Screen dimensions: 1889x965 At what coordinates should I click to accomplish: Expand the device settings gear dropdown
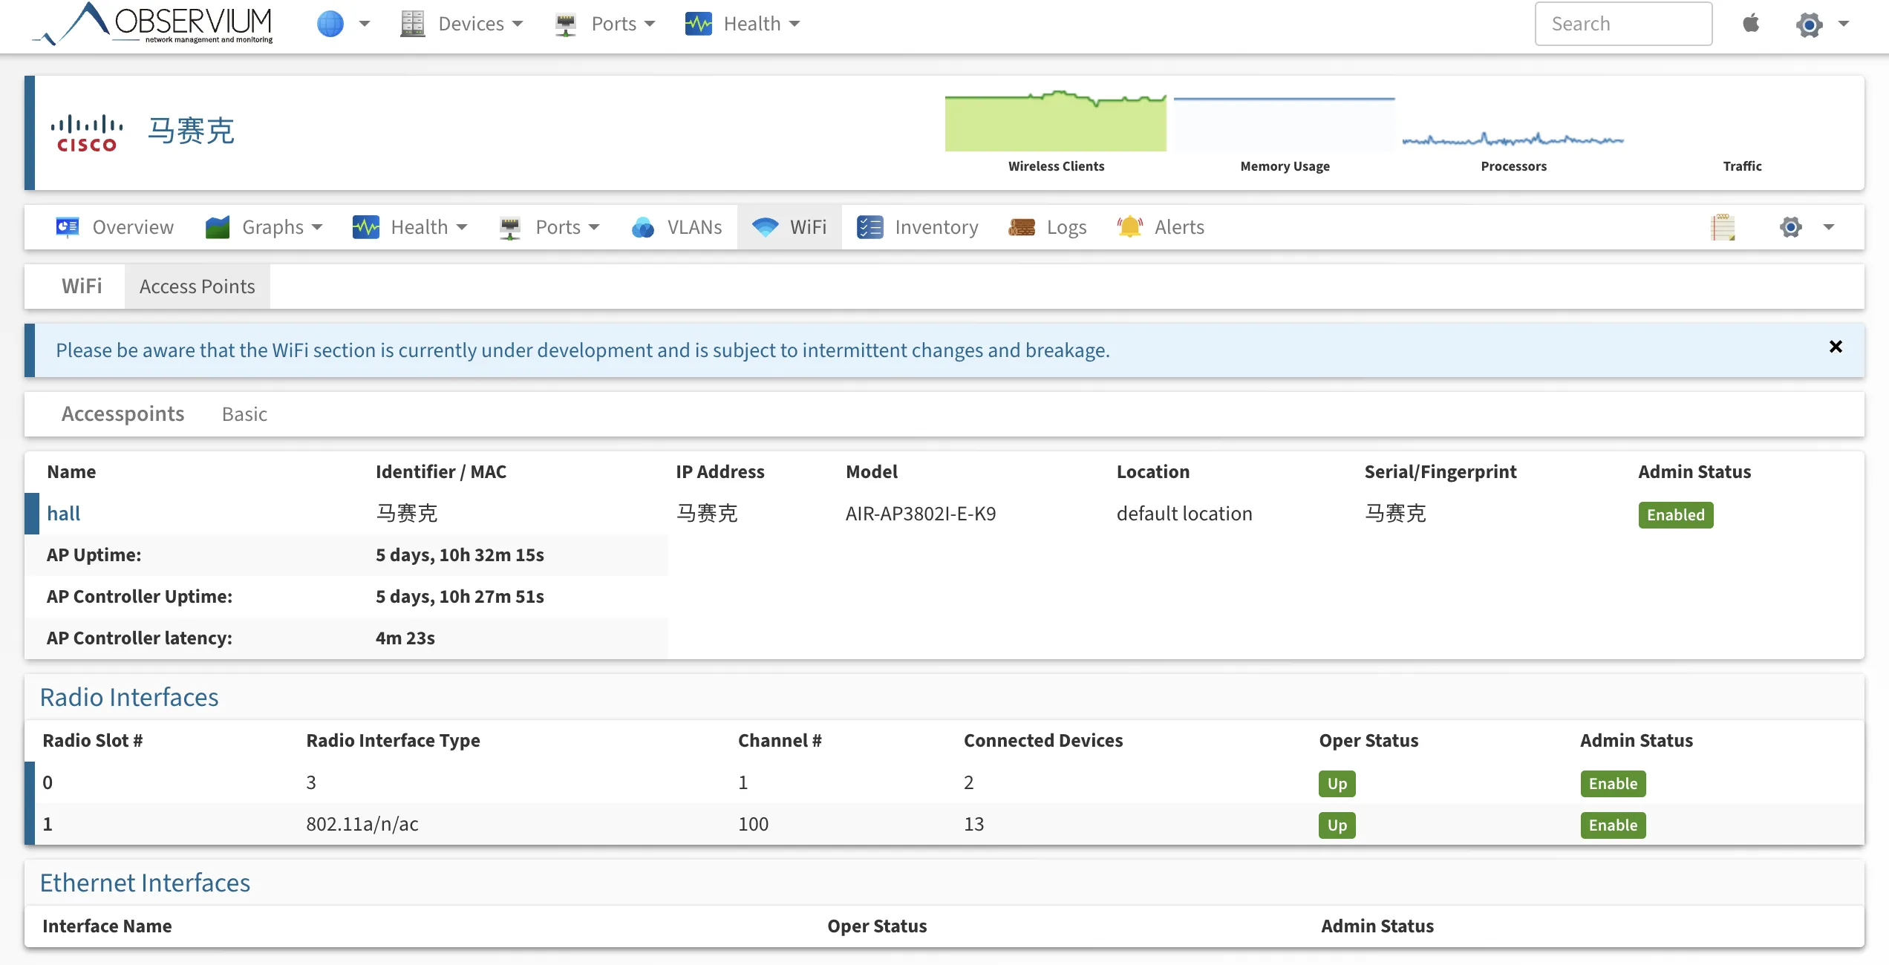(x=1791, y=227)
